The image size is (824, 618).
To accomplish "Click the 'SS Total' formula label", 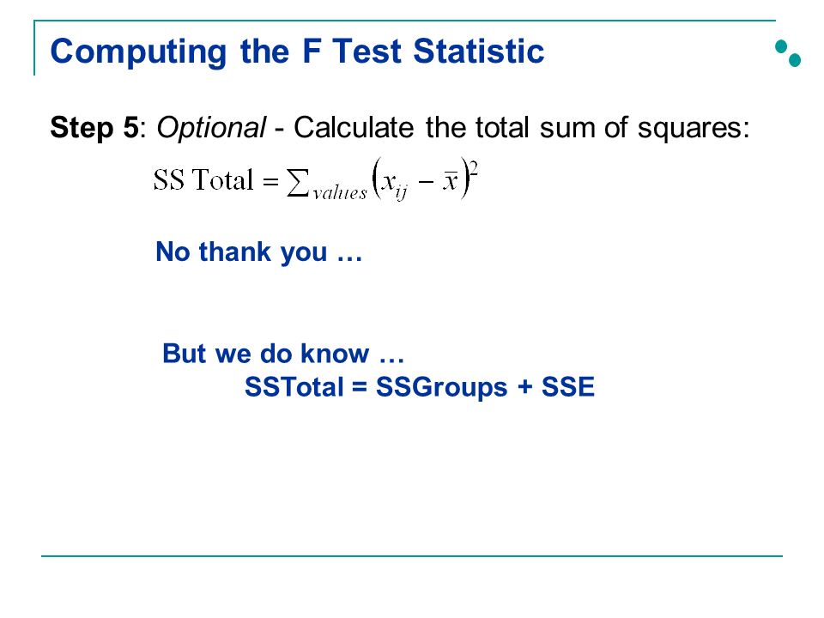I will tap(203, 180).
